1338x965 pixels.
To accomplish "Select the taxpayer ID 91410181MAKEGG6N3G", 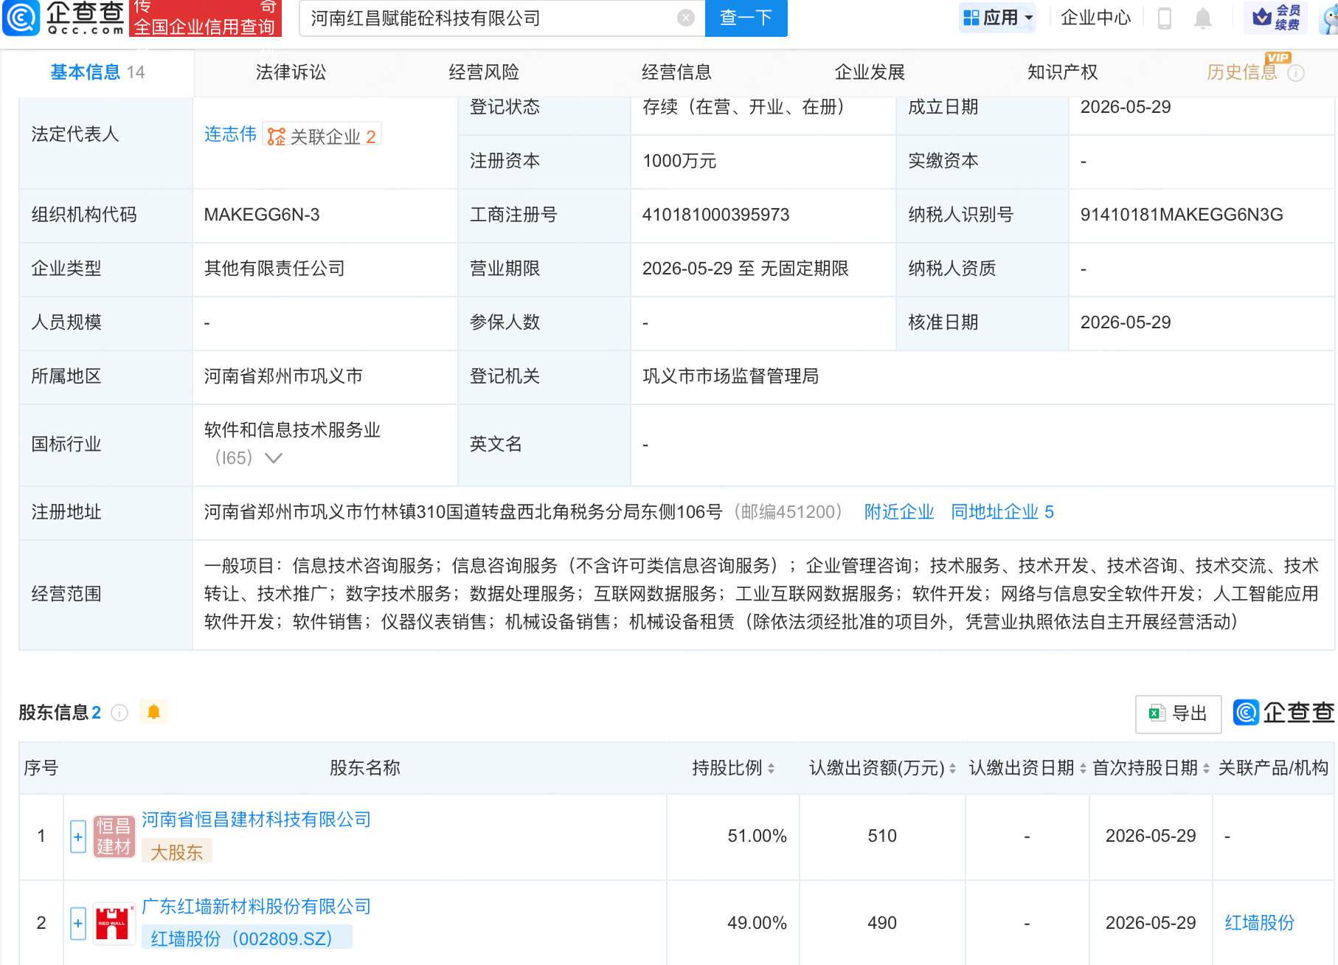I will pyautogui.click(x=1182, y=215).
